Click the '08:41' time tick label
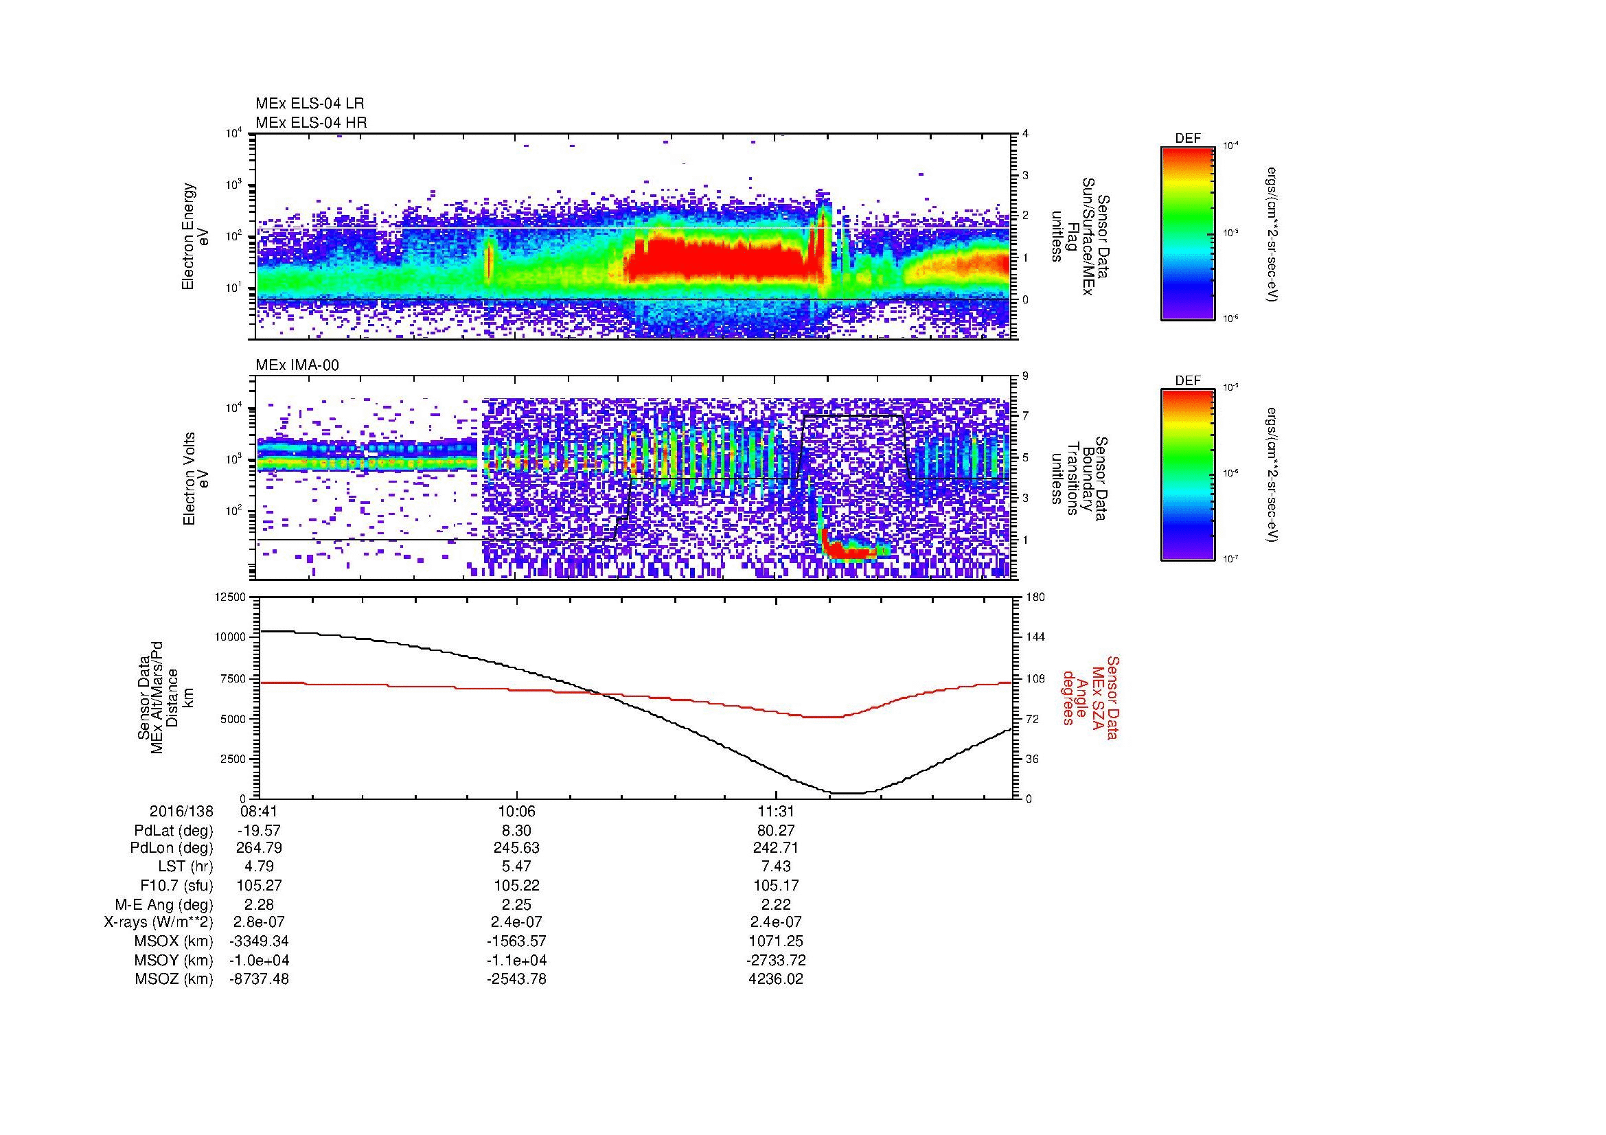Screen dimensions: 1606x1135 pos(259,811)
